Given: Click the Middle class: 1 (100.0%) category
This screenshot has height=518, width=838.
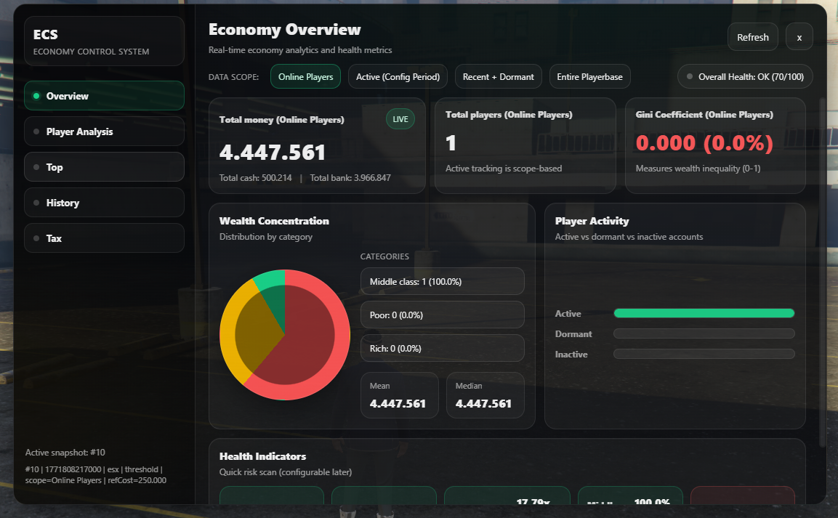Looking at the screenshot, I should coord(443,281).
